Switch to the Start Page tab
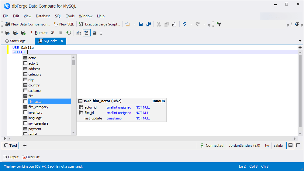Screen dimensions: 304x171 tap(15, 41)
